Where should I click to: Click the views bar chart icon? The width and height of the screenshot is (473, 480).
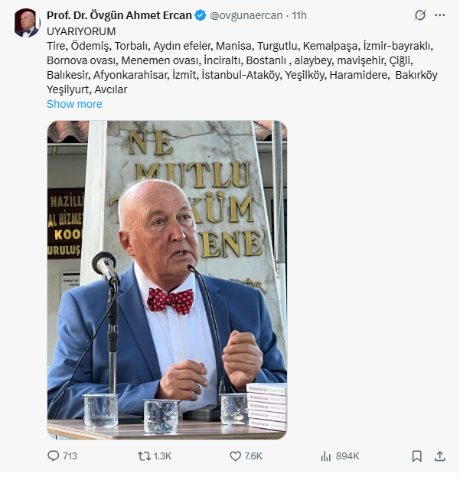325,456
